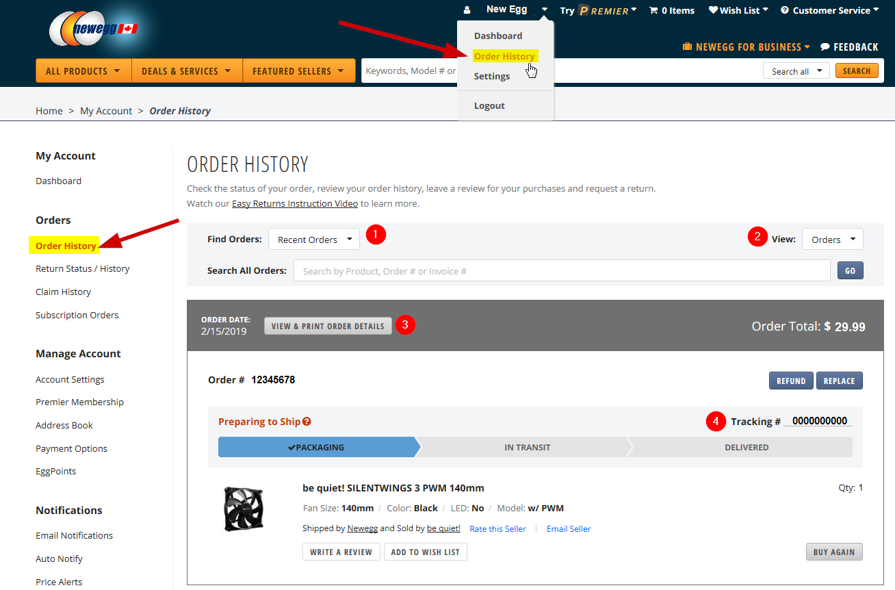Screen dimensions: 895x590
Task: Select Settings in account dropdown menu
Action: [x=492, y=76]
